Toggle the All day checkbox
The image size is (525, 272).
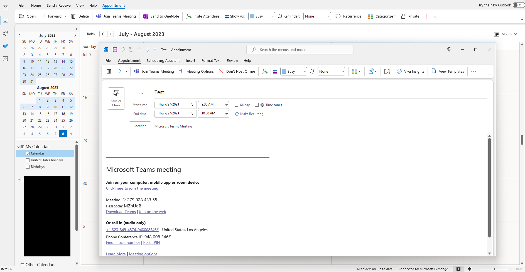coord(236,105)
